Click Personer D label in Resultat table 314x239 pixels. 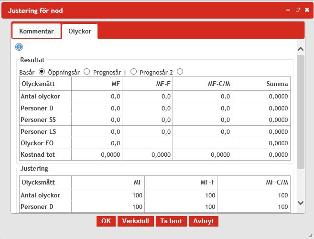click(37, 108)
